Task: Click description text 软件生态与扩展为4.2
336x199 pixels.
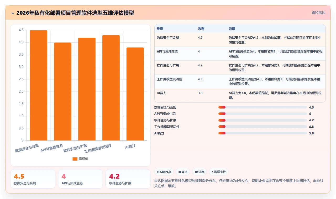Action: [x=275, y=67]
